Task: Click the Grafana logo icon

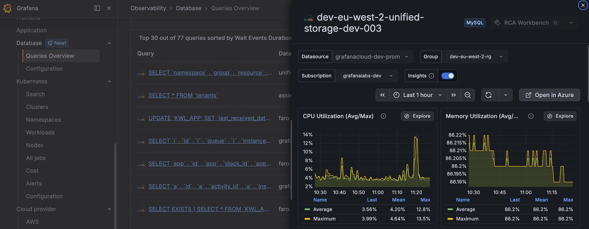Action: [x=7, y=8]
